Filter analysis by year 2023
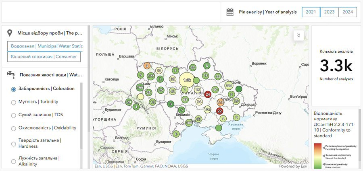This screenshot has width=363, height=171. tap(329, 12)
